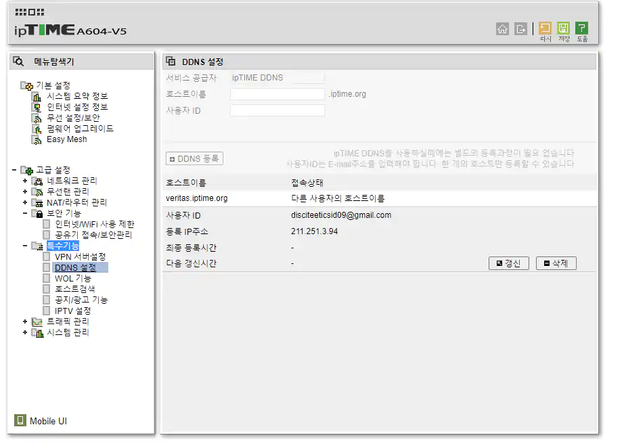Screen dimensions: 624x448
Task: Click the page icon beside WOL 기능
Action: pyautogui.click(x=47, y=278)
